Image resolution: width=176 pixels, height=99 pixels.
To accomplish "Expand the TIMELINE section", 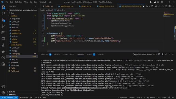I will [12, 95].
